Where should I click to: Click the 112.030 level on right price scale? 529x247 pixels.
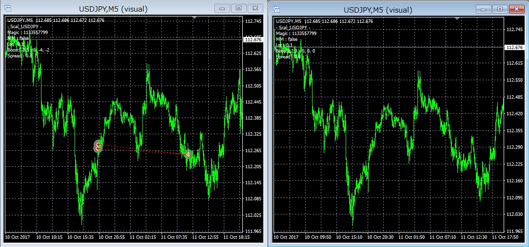pyautogui.click(x=515, y=214)
